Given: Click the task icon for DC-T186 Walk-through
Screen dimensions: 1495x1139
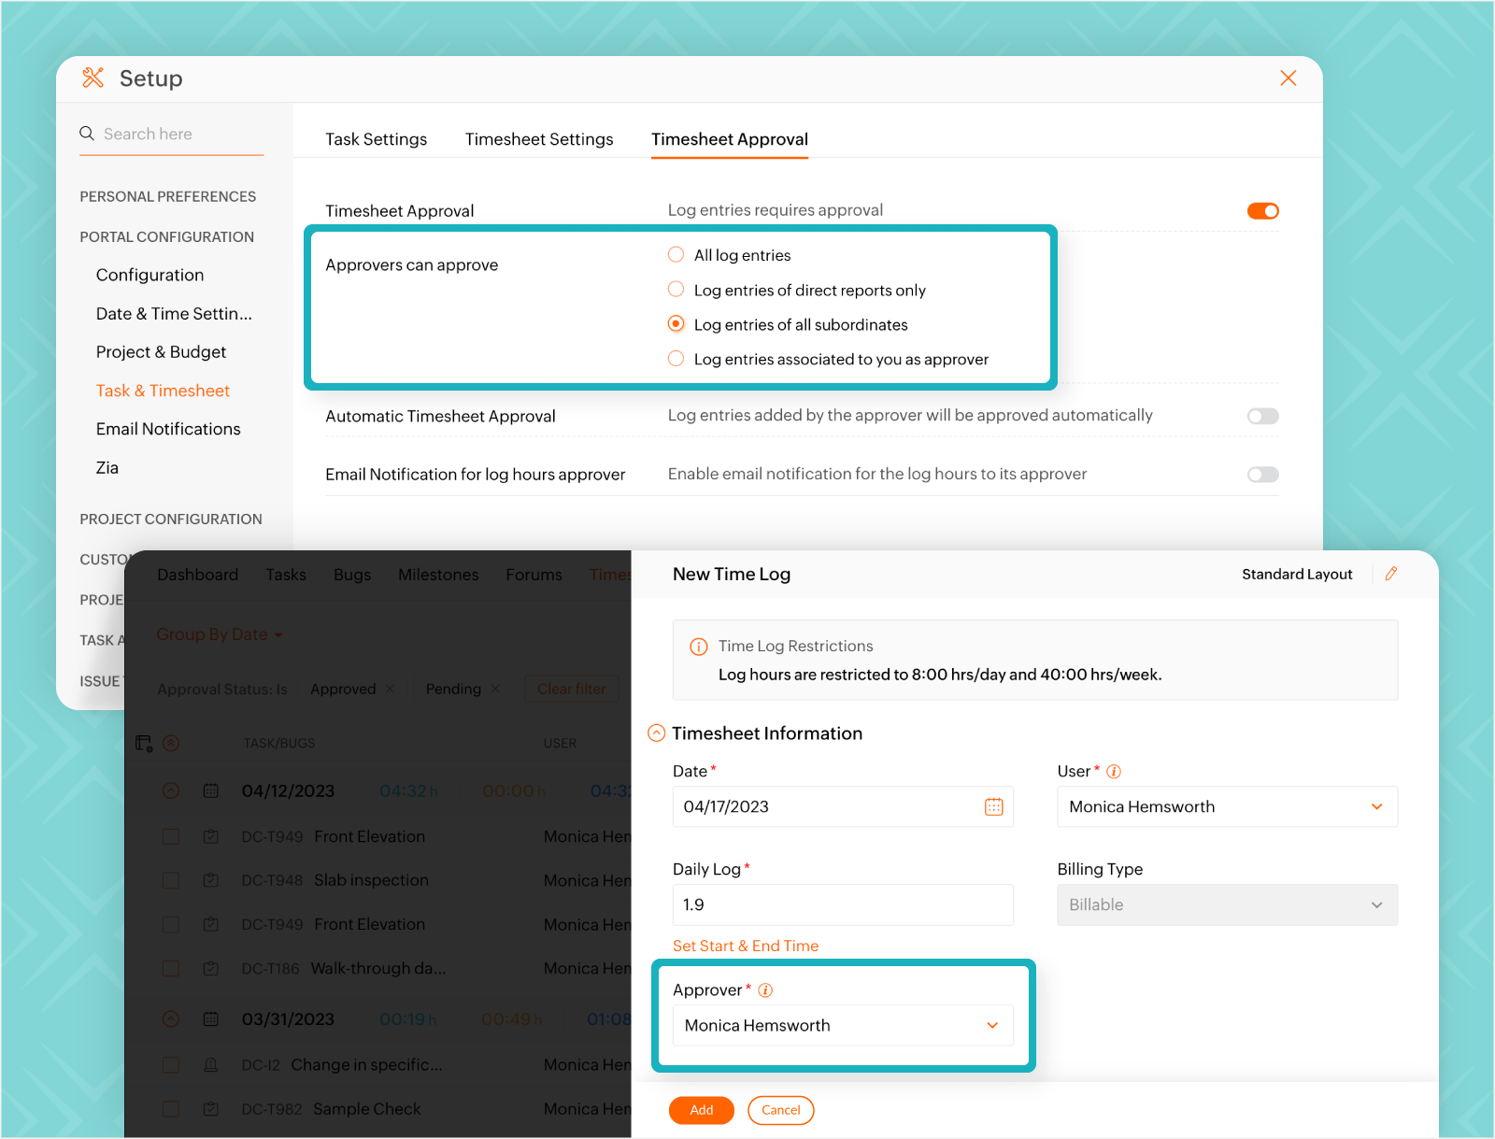Looking at the screenshot, I should tap(211, 968).
